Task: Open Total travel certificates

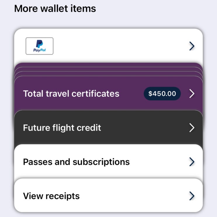Action: coord(71,93)
